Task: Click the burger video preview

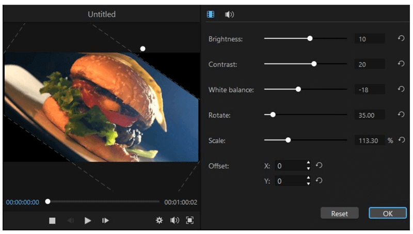Action: point(101,107)
